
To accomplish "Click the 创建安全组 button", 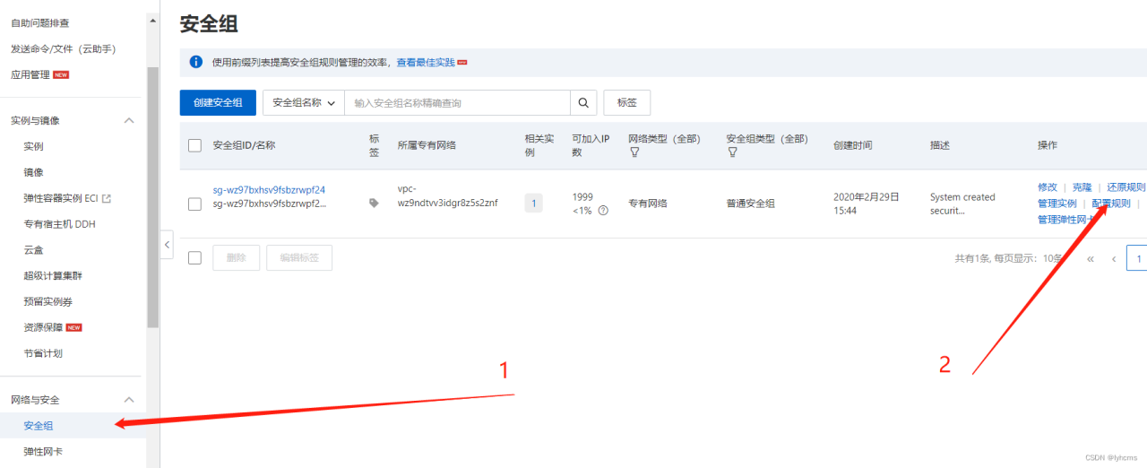I will (x=218, y=103).
